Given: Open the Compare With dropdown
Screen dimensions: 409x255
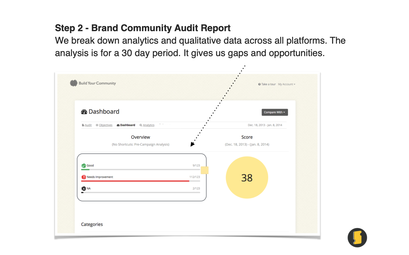Looking at the screenshot, I should point(275,112).
